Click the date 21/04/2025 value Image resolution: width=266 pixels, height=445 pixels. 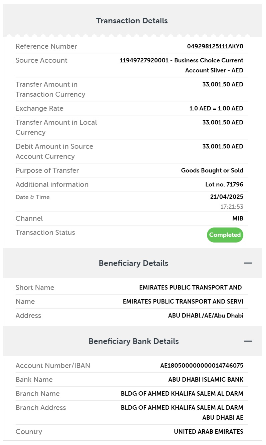pos(227,197)
